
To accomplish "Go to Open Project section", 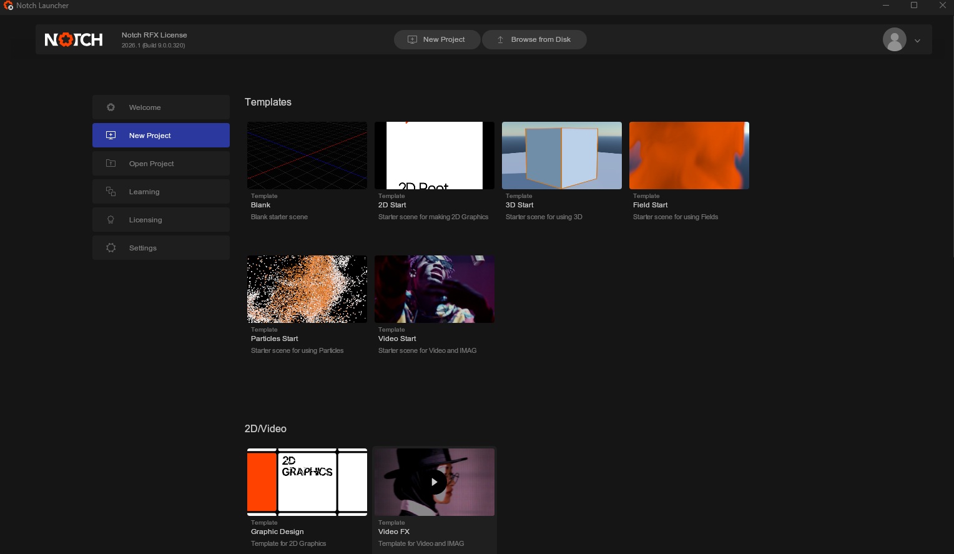I will tap(161, 164).
